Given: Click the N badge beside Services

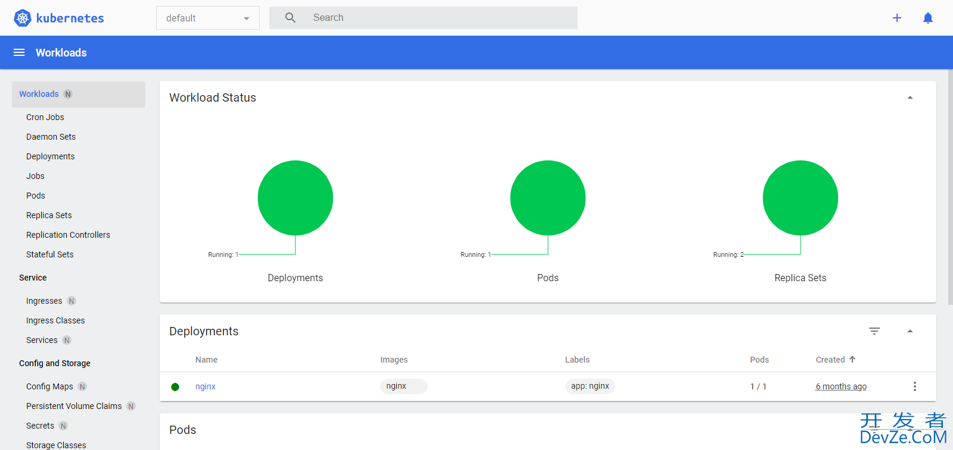Looking at the screenshot, I should 67,340.
